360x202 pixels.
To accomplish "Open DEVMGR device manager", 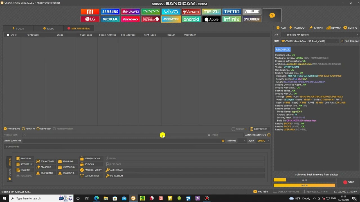I will tap(334, 28).
